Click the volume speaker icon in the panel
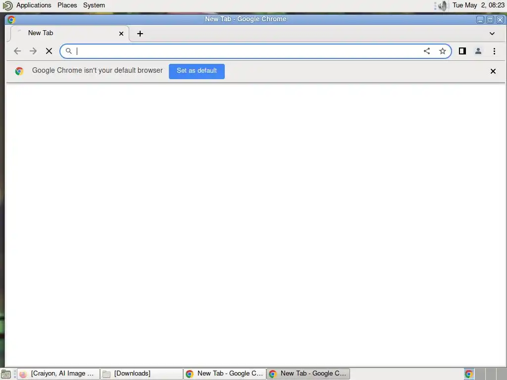The width and height of the screenshot is (507, 380). [x=443, y=5]
